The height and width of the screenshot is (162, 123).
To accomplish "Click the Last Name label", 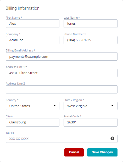I will 72,18.
